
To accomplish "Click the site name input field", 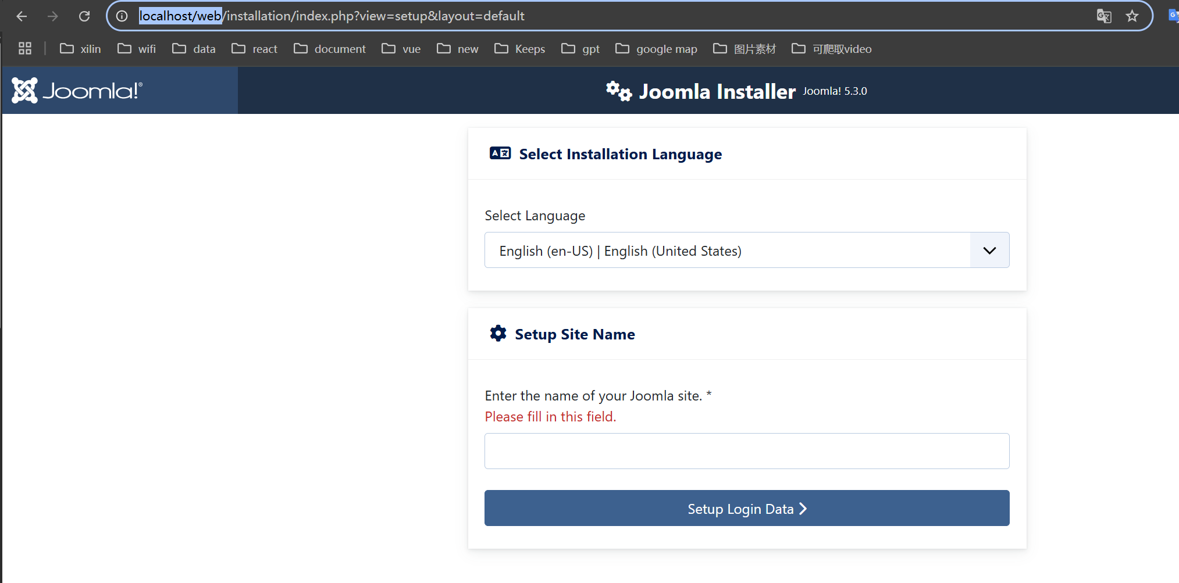I will click(x=747, y=451).
